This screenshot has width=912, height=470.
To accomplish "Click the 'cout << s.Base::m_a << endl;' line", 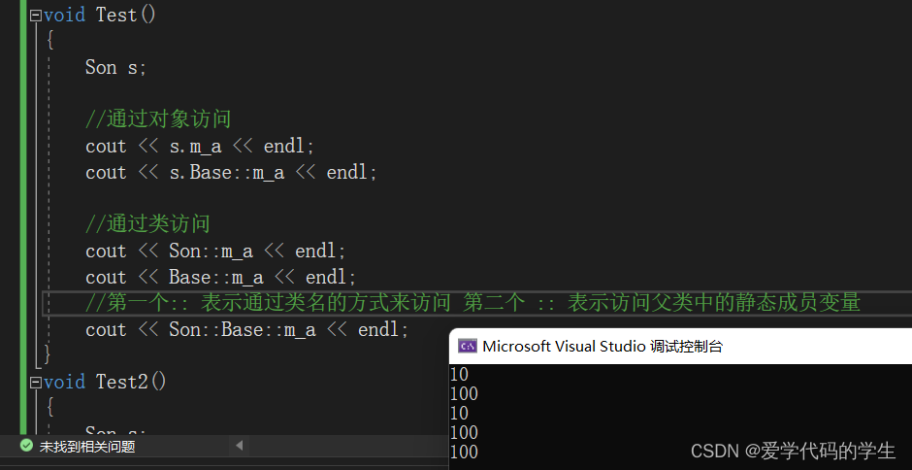I will tap(231, 173).
